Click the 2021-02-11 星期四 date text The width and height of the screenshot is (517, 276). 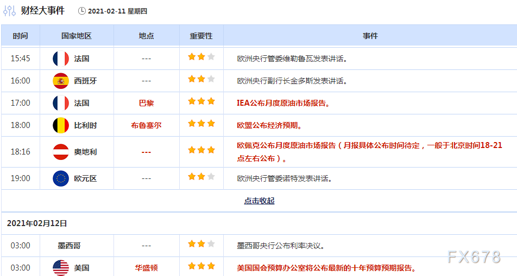[117, 11]
